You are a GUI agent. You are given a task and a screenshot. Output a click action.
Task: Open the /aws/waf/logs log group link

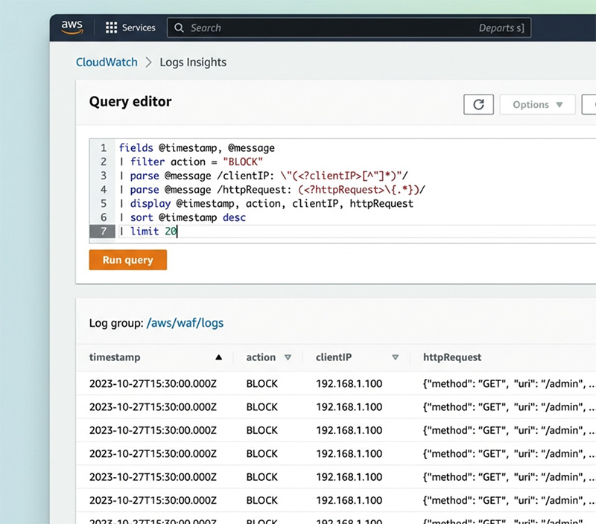tap(185, 323)
